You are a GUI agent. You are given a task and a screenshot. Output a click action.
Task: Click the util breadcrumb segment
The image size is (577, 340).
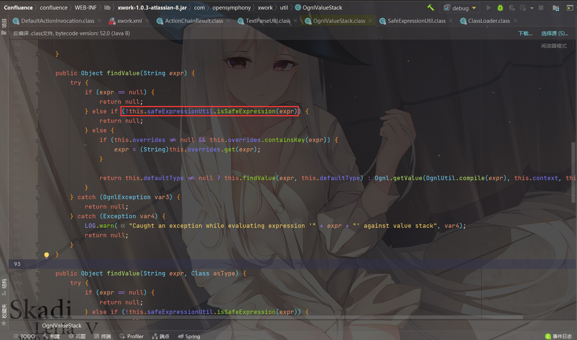click(284, 8)
